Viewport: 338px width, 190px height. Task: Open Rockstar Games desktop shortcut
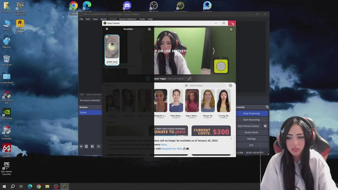pyautogui.click(x=20, y=27)
